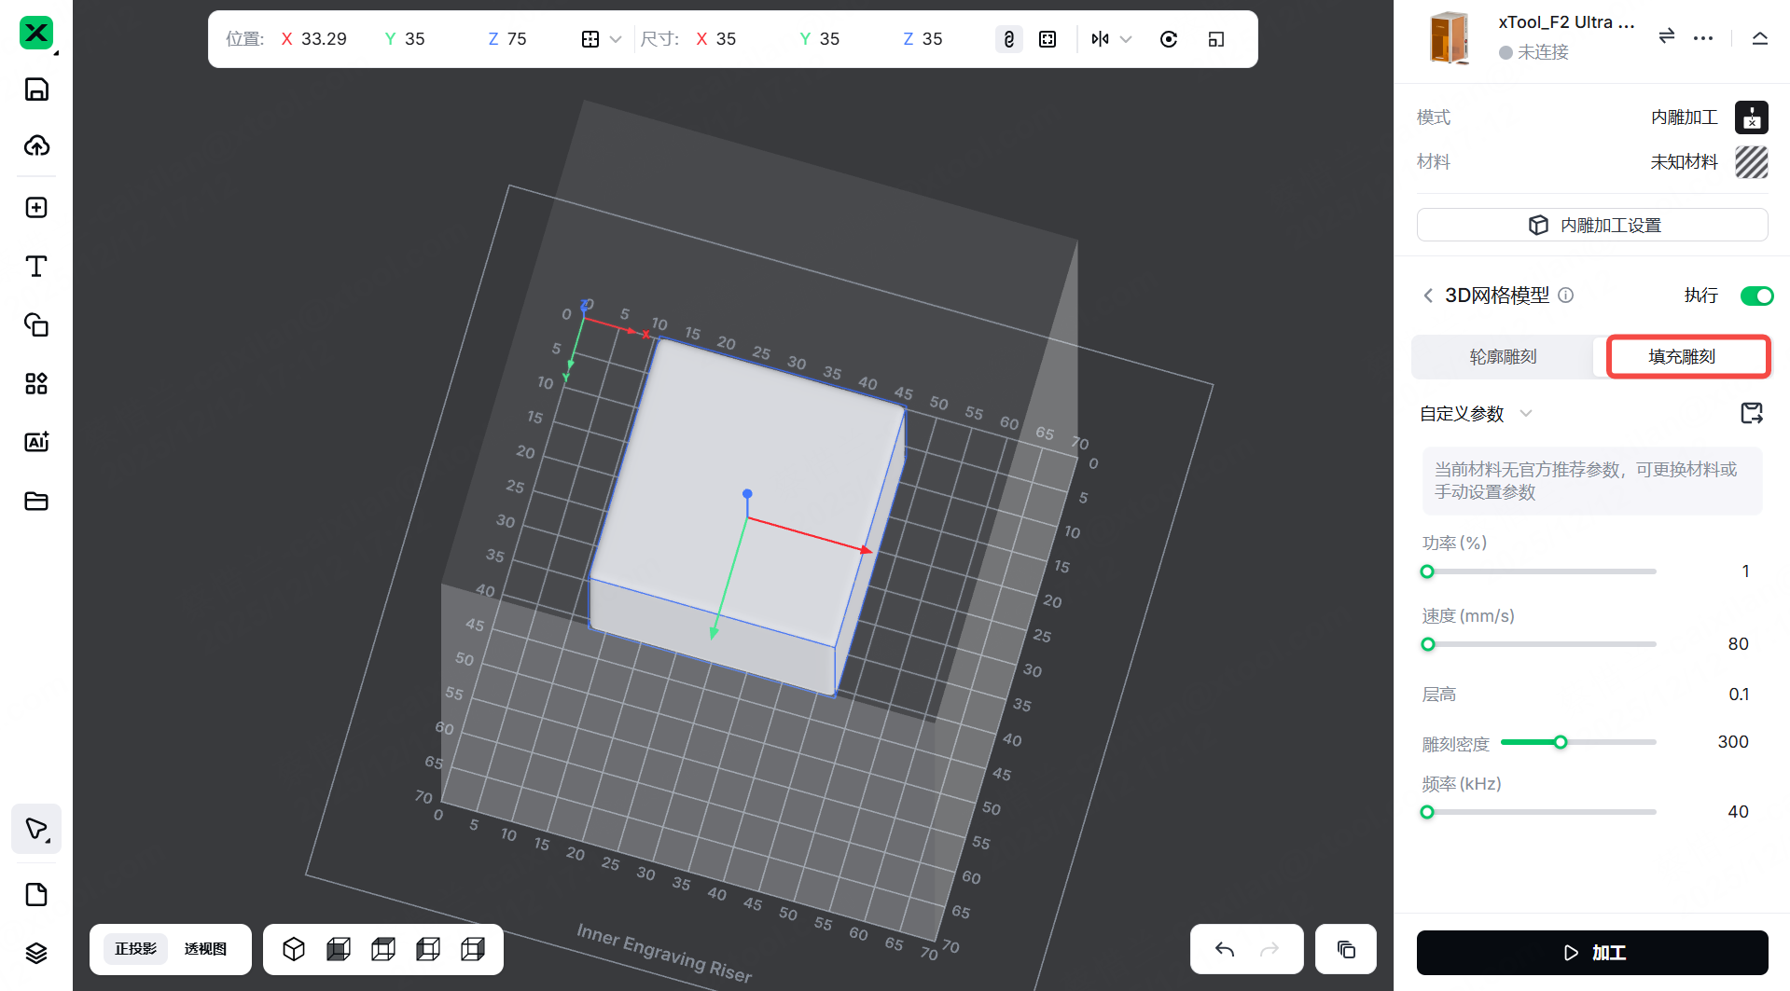The width and height of the screenshot is (1790, 991).
Task: Click the save icon in left sidebar
Action: tap(36, 89)
